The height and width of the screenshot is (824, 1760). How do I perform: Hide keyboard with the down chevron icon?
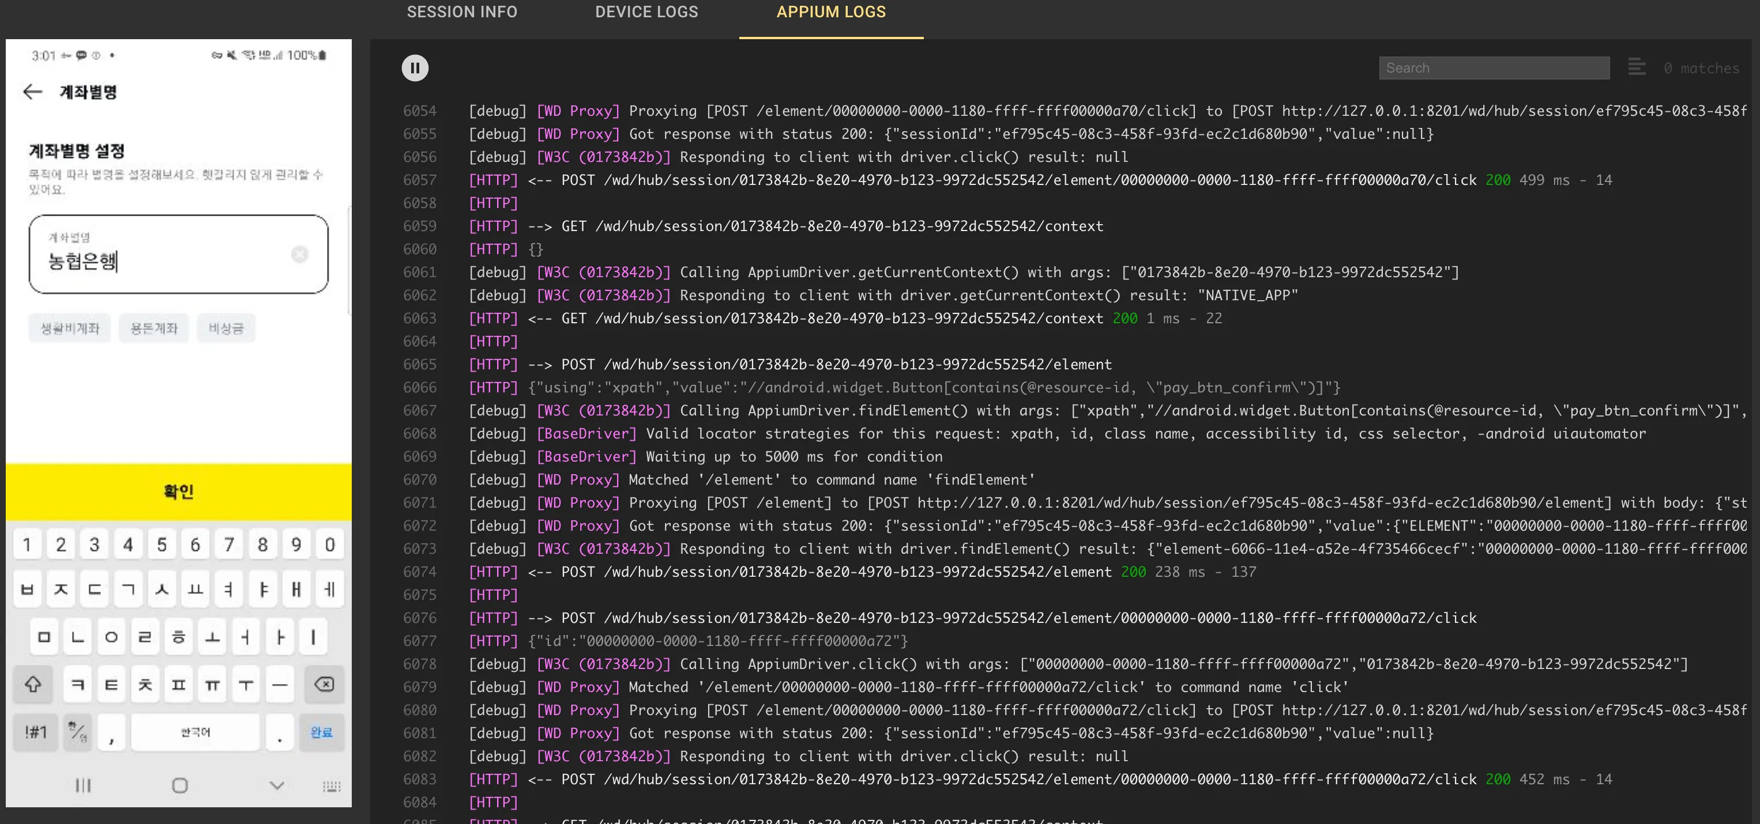[x=276, y=786]
